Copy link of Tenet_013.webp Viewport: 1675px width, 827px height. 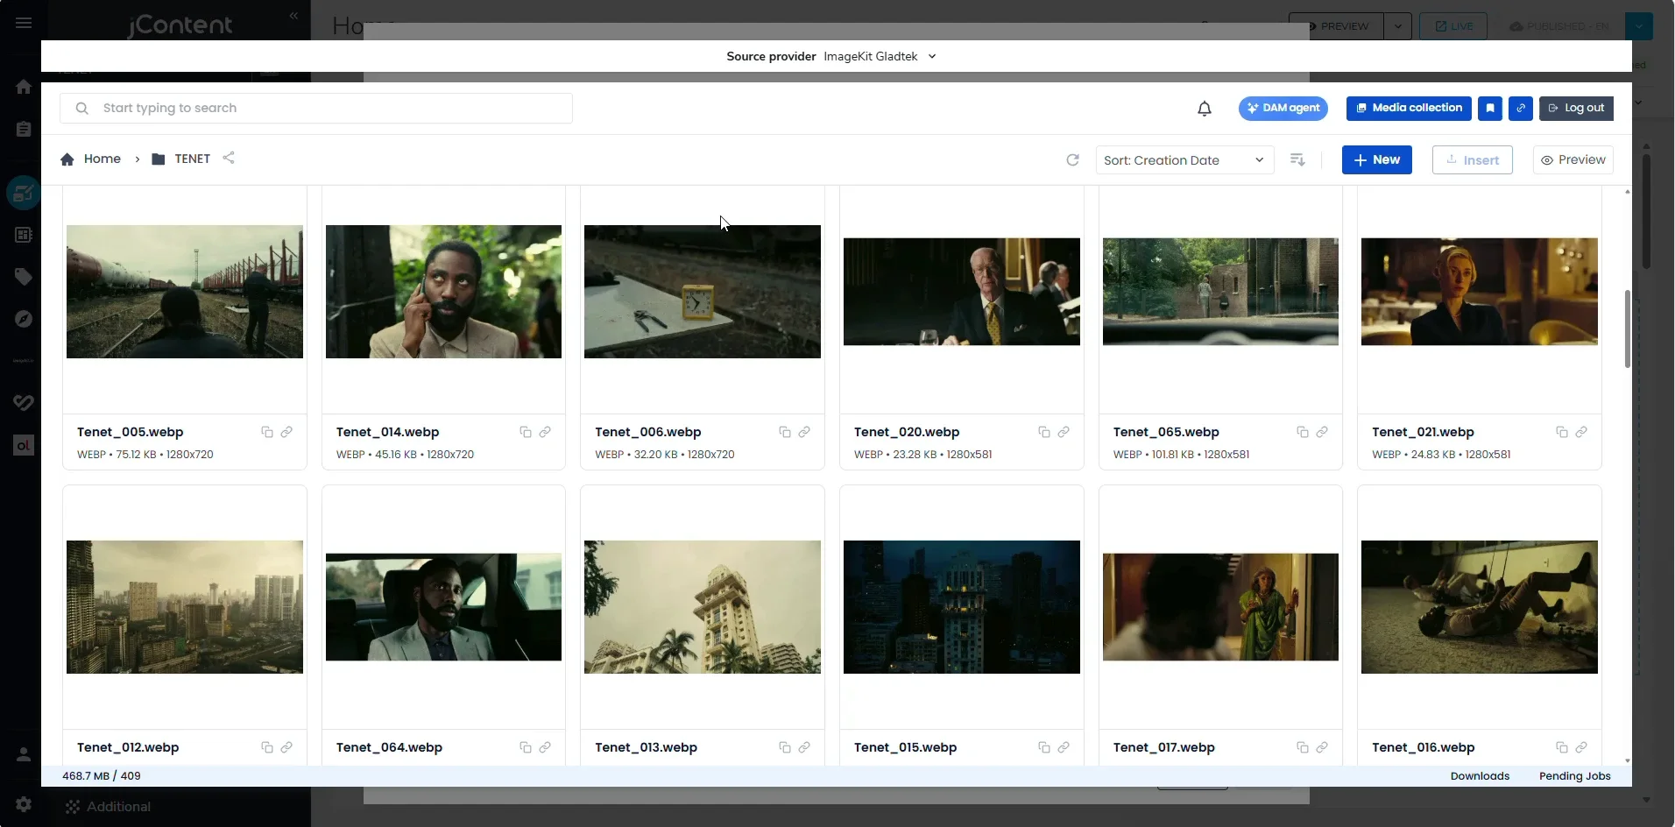click(804, 747)
